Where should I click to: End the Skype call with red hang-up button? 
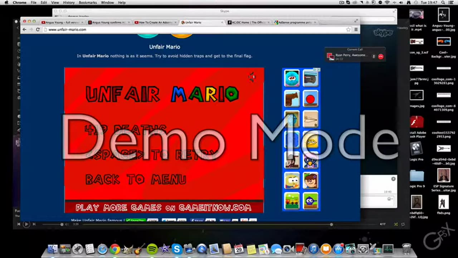pos(381,57)
